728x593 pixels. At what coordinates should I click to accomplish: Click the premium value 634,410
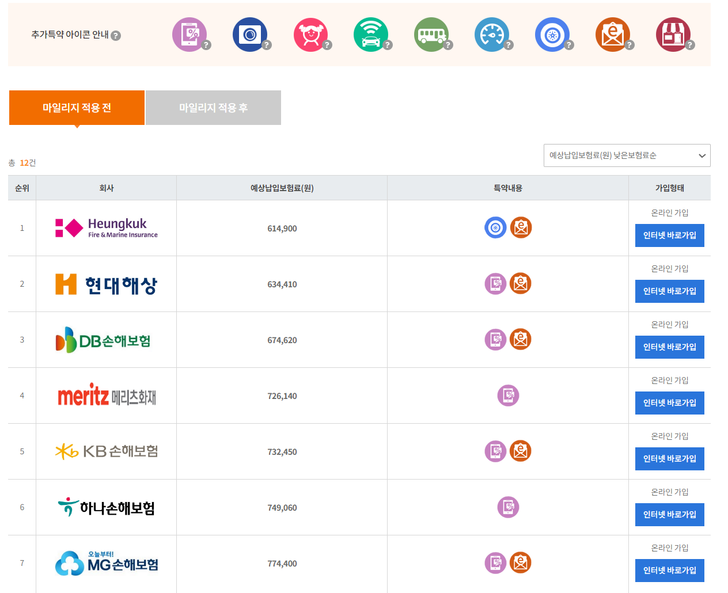282,284
